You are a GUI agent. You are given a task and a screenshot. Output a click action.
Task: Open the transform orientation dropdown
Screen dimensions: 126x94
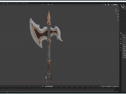(x=43, y=5)
